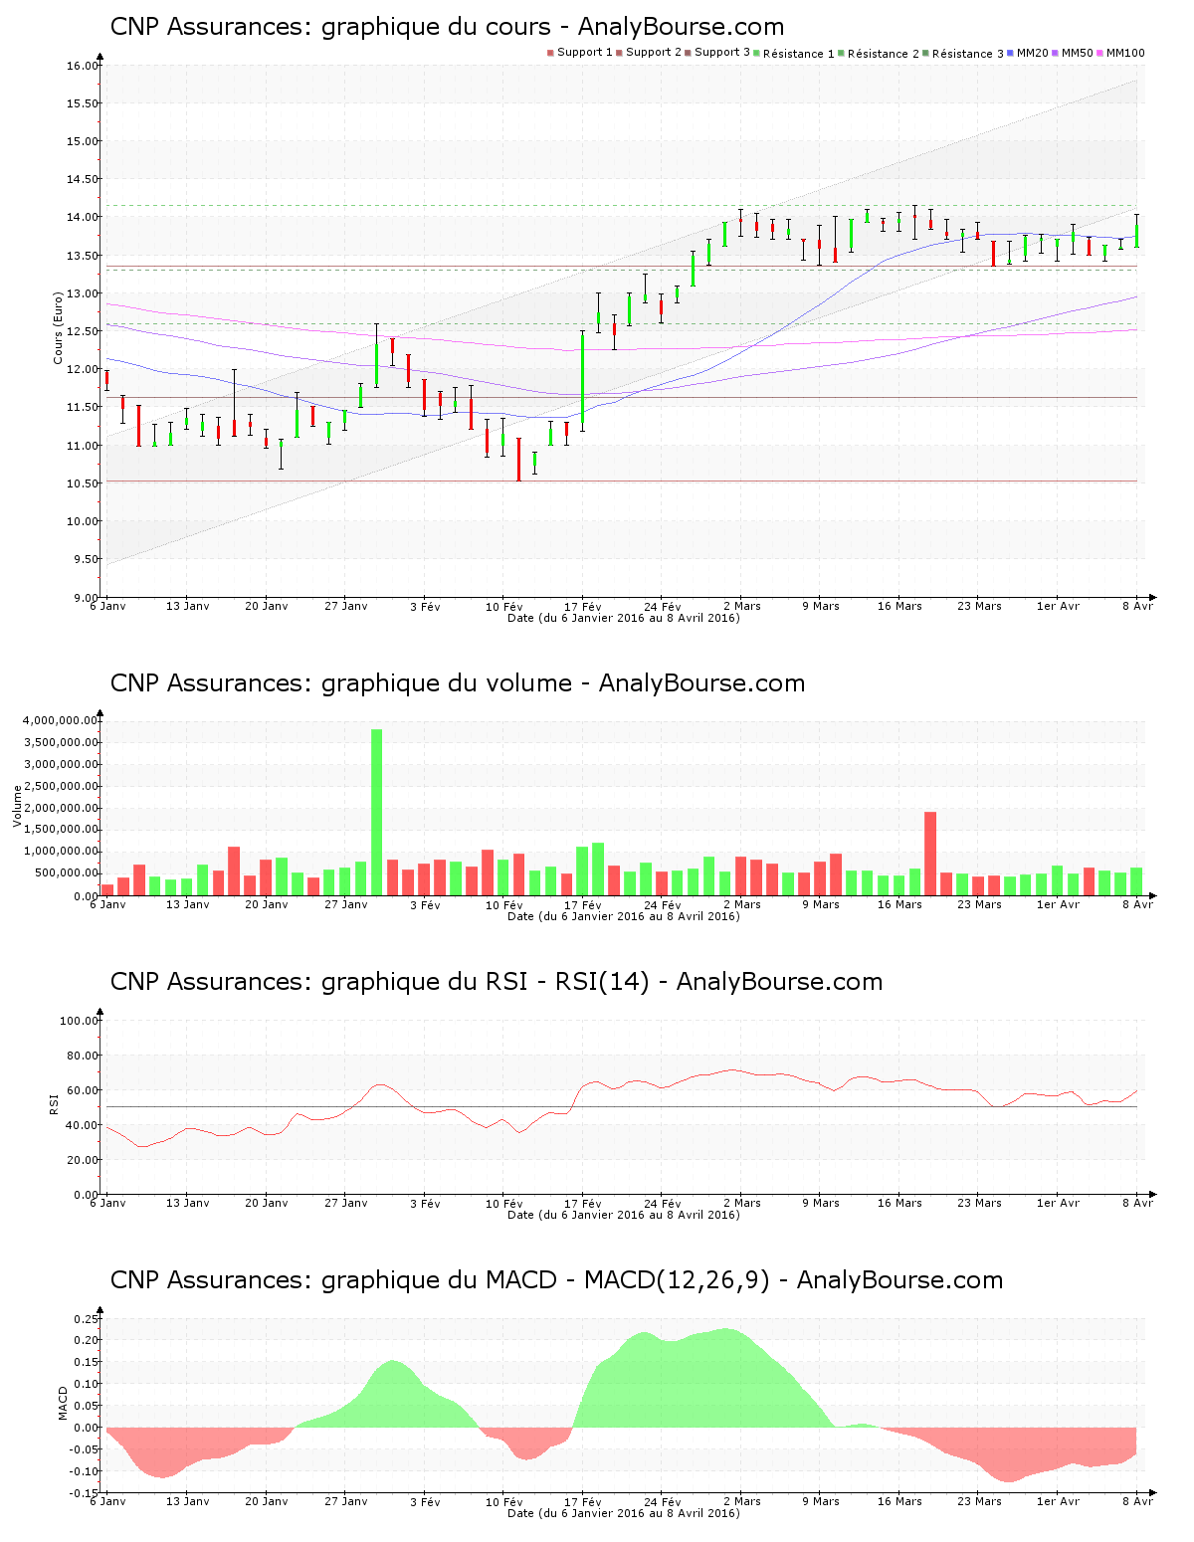The image size is (1194, 1542).
Task: Select the 'MM20' legend label
Action: tap(1033, 53)
